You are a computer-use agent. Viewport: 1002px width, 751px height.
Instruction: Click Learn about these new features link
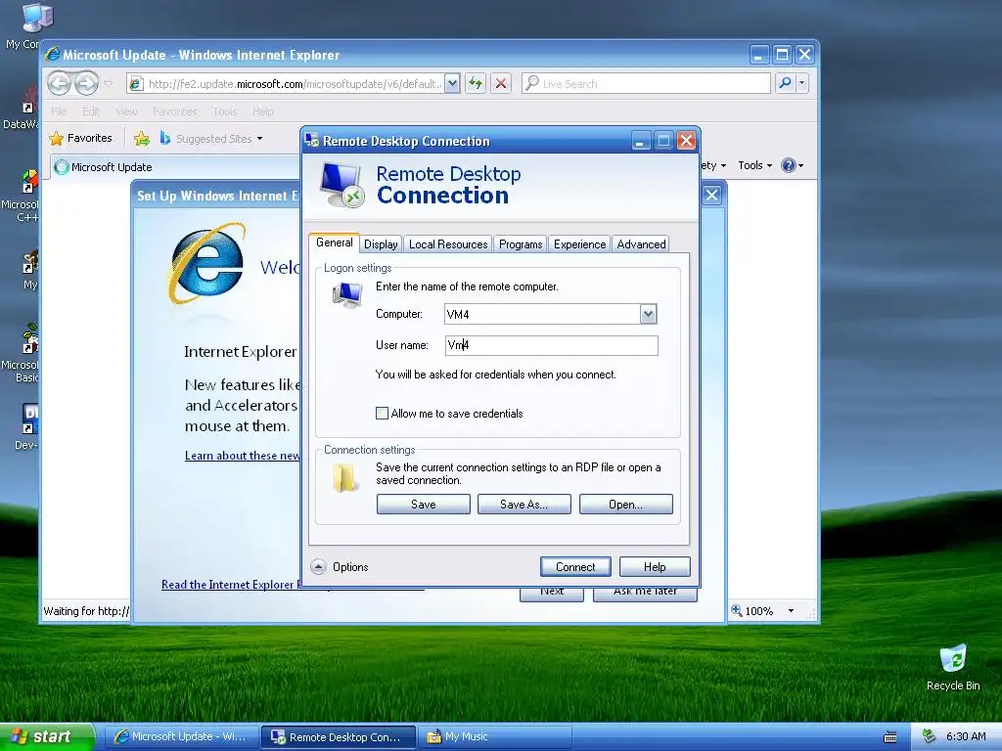(x=243, y=456)
